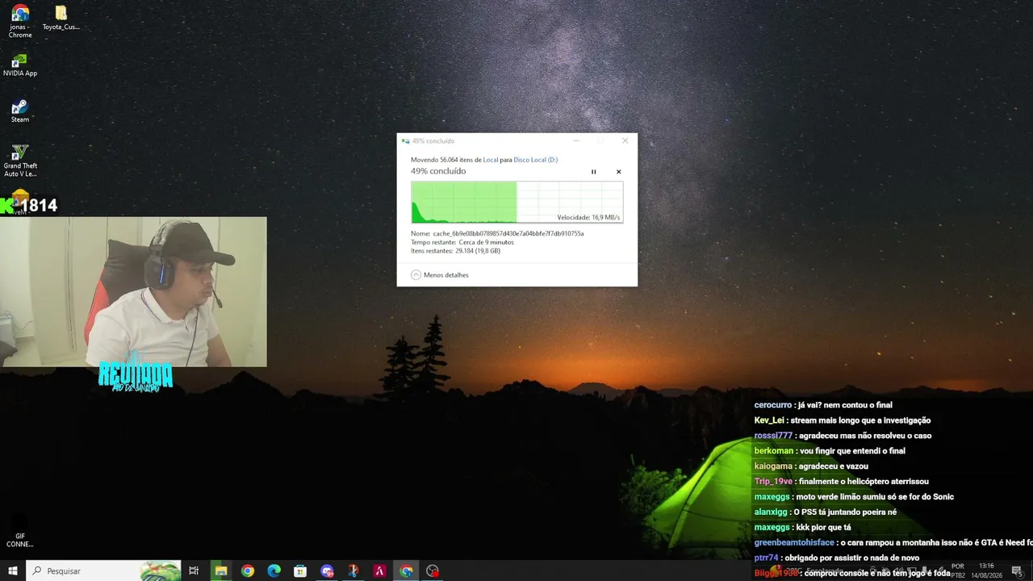Click the '49% concluído' dialog title text

pos(433,141)
